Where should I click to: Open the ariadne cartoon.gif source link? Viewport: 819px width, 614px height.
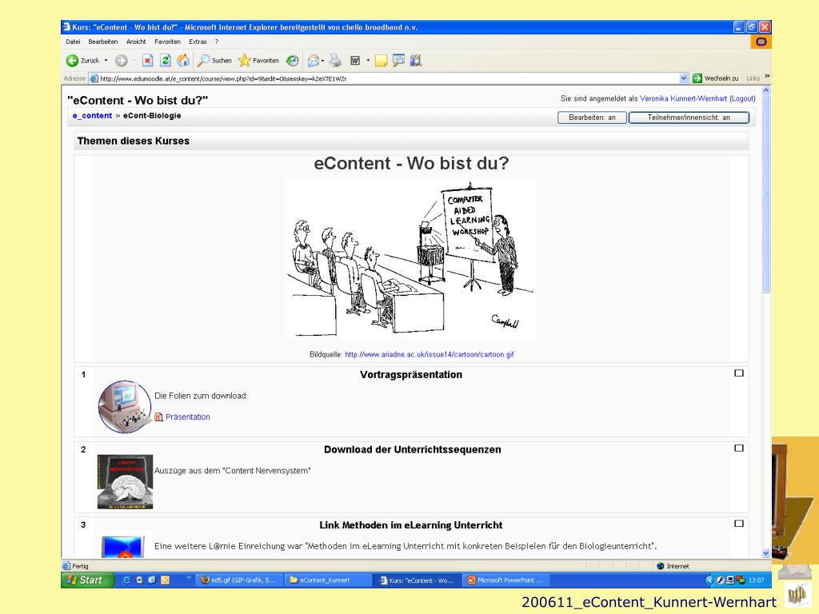(429, 354)
